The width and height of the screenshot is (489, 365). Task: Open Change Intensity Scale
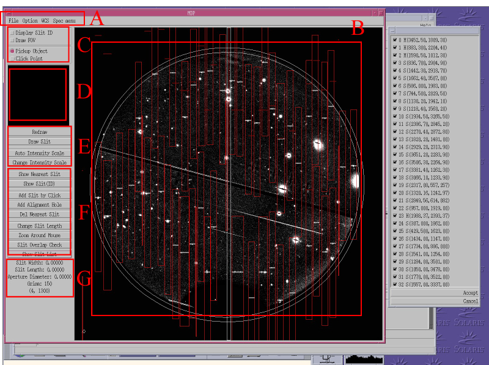[39, 163]
